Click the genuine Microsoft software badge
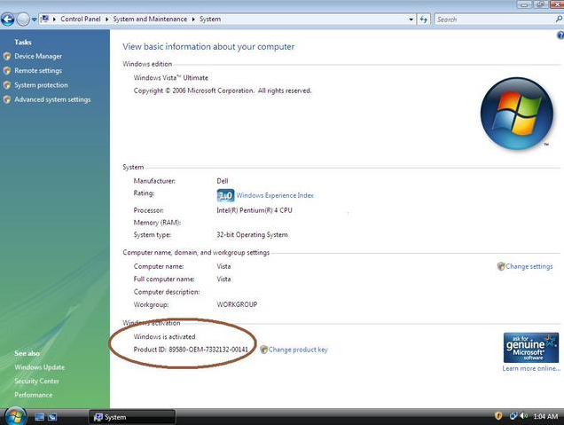The height and width of the screenshot is (425, 564). pos(531,348)
